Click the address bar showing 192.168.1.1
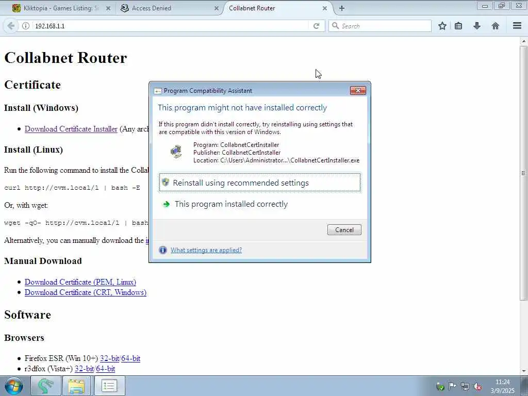The width and height of the screenshot is (528, 396). (x=170, y=26)
